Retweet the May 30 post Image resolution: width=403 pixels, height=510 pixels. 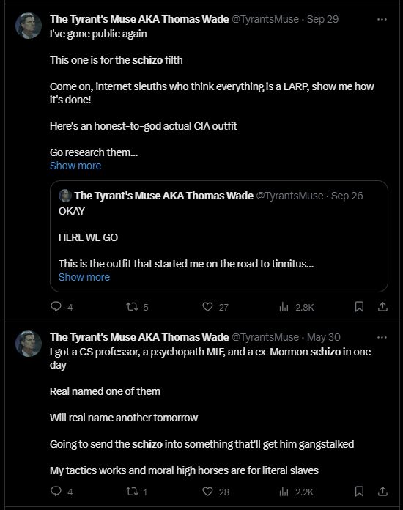[136, 491]
